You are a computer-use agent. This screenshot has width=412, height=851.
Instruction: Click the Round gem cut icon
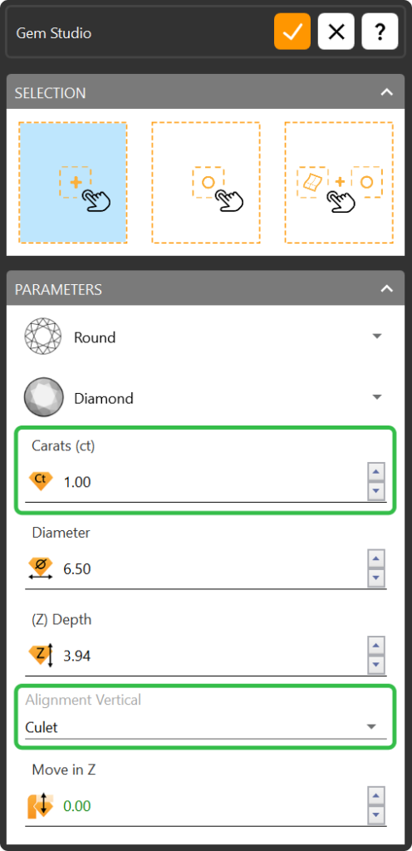point(40,337)
